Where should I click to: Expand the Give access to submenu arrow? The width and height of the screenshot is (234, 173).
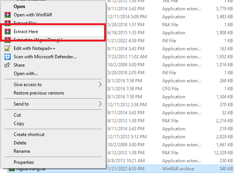point(100,85)
